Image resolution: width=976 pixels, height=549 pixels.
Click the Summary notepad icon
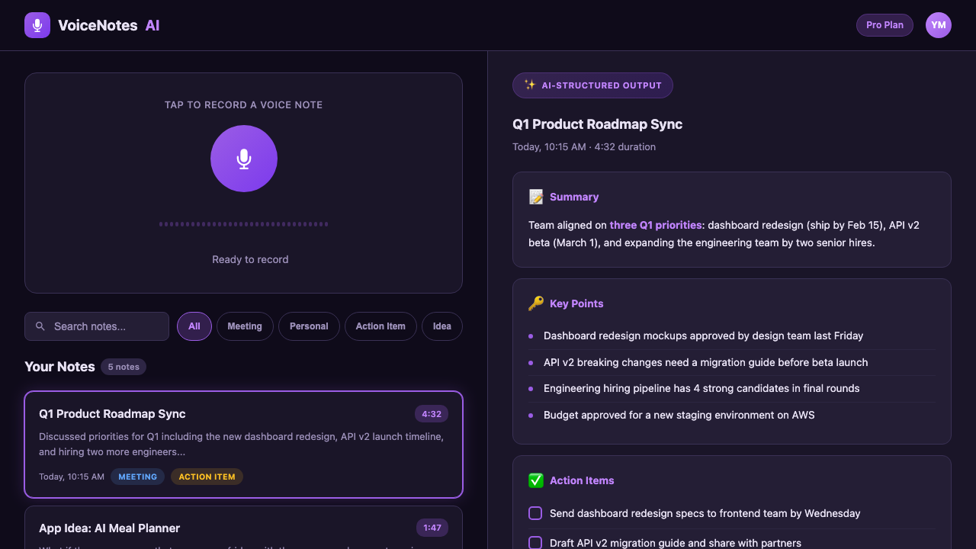coord(536,197)
